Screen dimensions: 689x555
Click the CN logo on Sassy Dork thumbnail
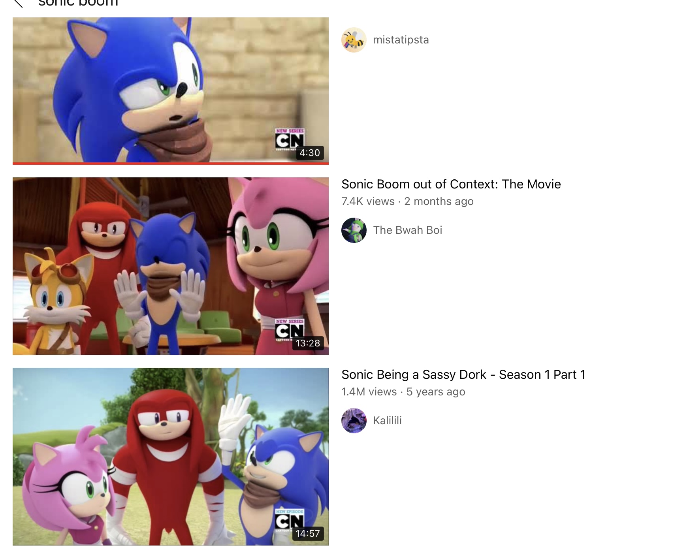click(x=290, y=519)
